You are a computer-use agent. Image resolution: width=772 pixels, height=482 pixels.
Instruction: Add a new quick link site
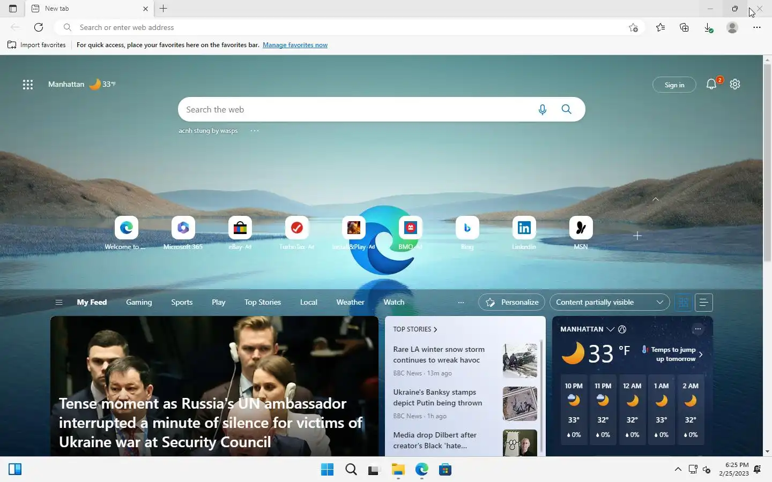point(637,236)
